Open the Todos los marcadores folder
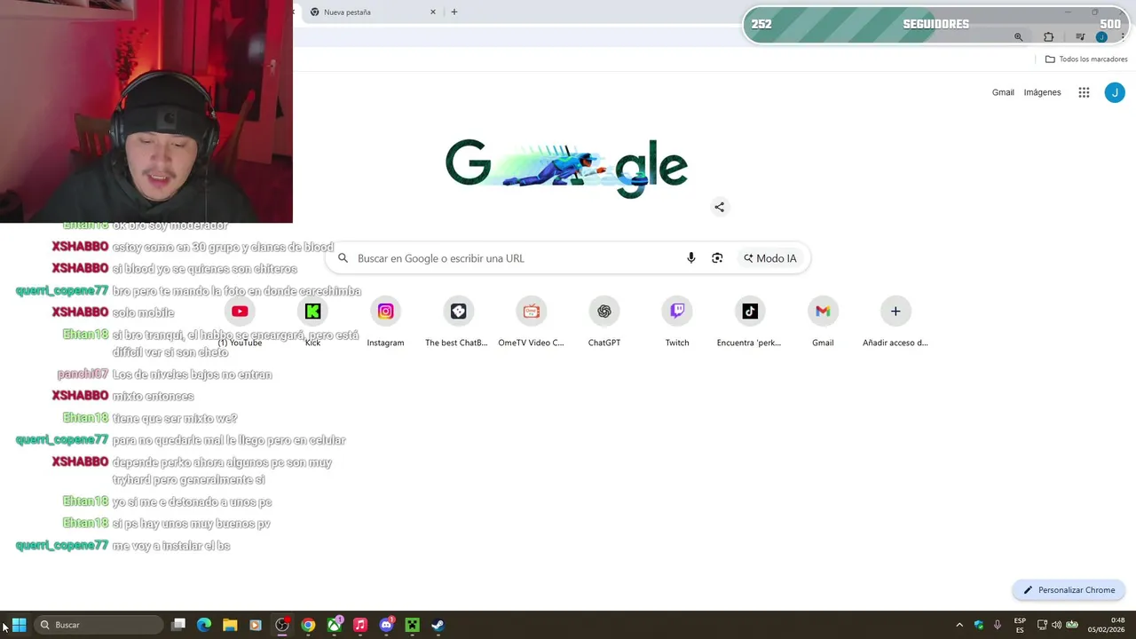Screen dimensions: 1136x639 (1086, 59)
